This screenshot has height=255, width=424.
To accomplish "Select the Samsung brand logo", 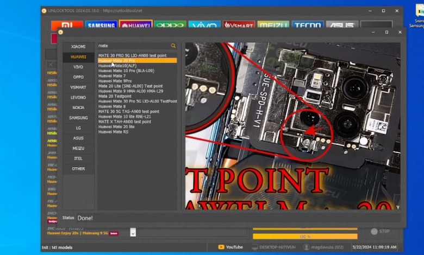I will [101, 25].
